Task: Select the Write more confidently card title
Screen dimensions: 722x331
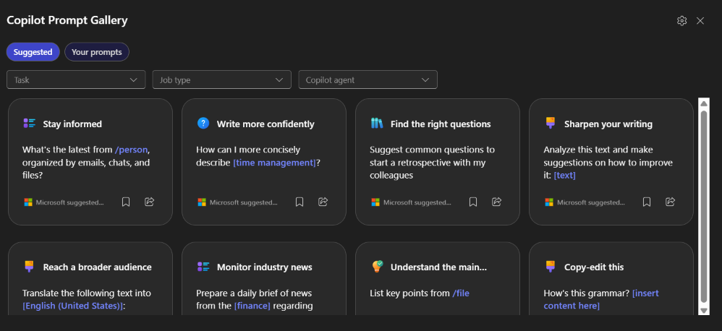Action: [x=266, y=124]
